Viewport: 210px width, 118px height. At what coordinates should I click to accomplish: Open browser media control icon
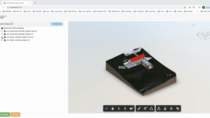[199, 7]
